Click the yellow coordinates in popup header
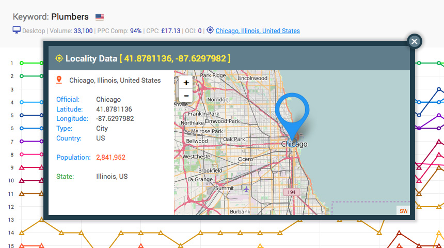Viewport: 444px width, 248px height. pyautogui.click(x=175, y=58)
